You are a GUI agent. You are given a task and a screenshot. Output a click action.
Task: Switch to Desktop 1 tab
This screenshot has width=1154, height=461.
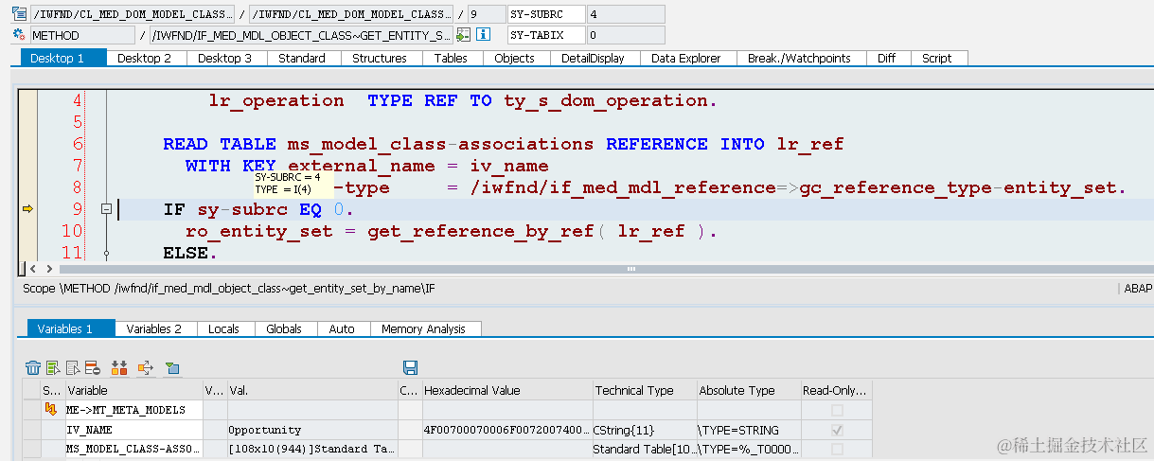[63, 58]
